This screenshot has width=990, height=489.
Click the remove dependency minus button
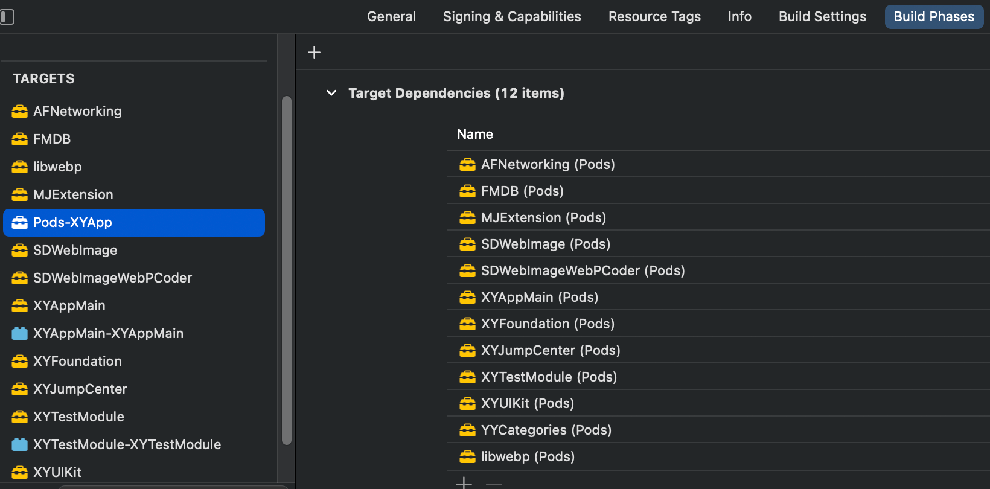click(x=494, y=484)
